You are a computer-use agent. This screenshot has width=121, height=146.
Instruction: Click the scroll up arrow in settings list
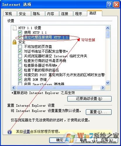(108, 28)
